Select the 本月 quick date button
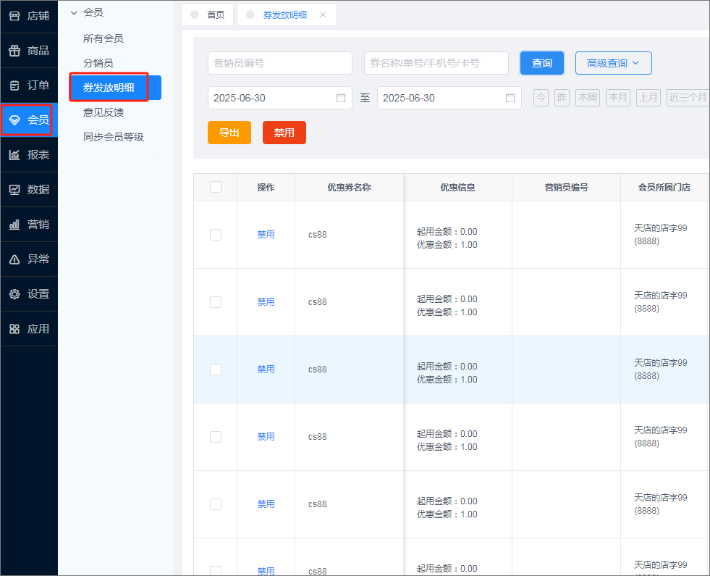This screenshot has width=710, height=576. [x=618, y=97]
